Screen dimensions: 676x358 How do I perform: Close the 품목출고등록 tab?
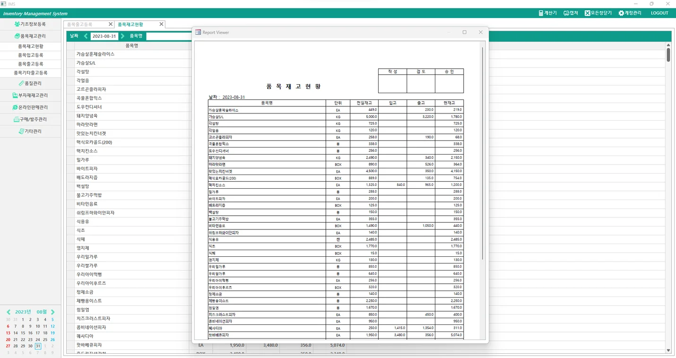(111, 24)
